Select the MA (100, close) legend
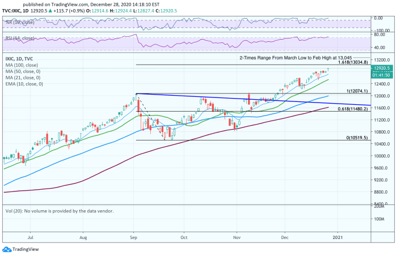 [22, 65]
